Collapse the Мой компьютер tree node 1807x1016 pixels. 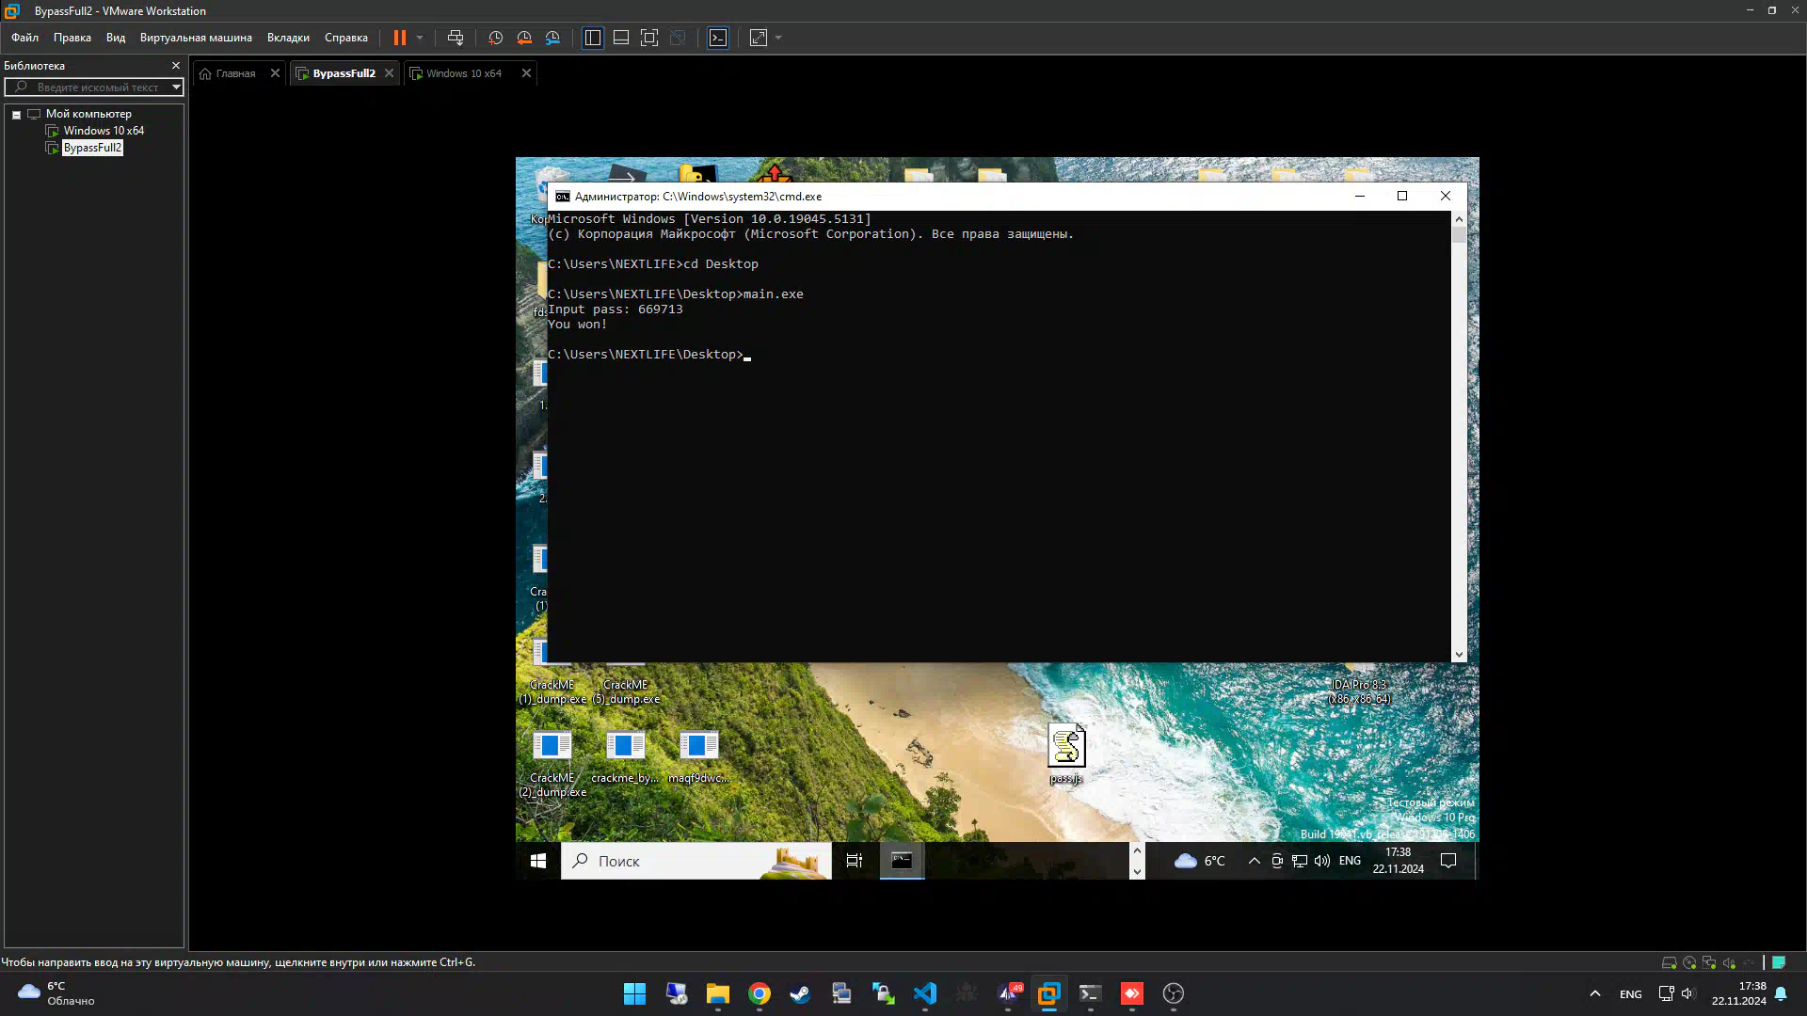point(16,114)
